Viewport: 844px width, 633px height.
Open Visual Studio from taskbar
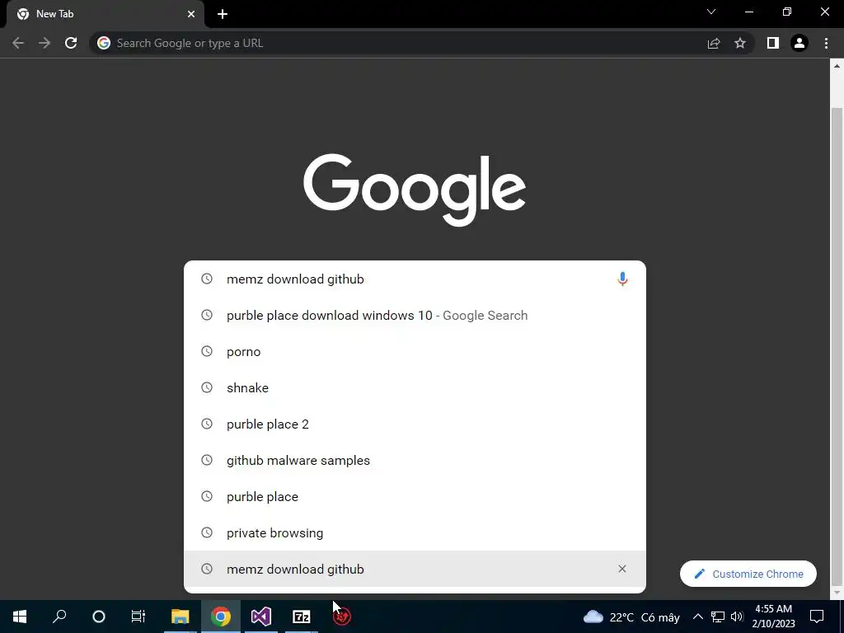coord(261,617)
